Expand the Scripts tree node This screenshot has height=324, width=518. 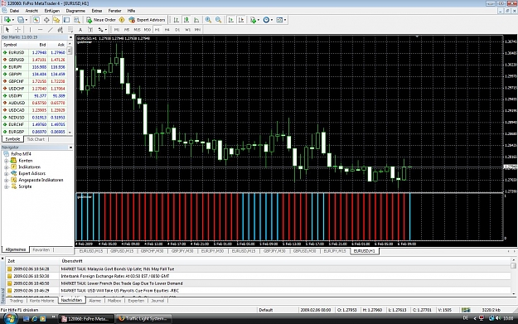pyautogui.click(x=7, y=187)
